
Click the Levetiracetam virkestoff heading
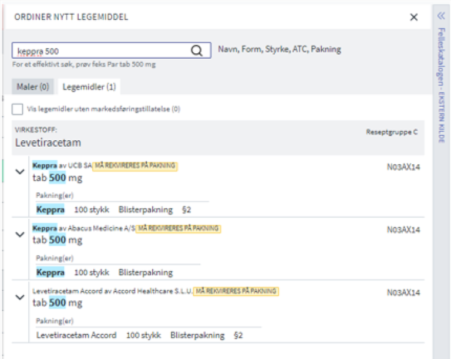(x=48, y=143)
